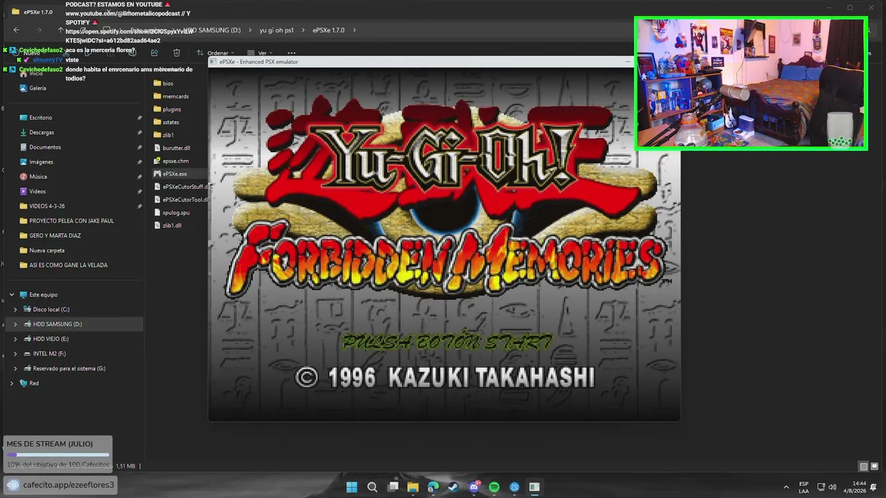
Task: Expand HDD VIEJO (E:) in the tree
Action: tap(16, 339)
